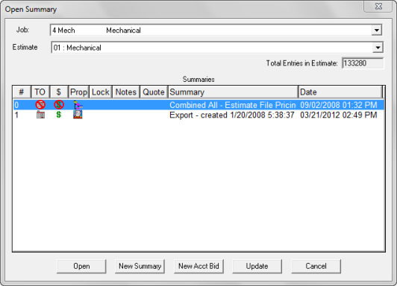Click the date 03/21/2012 02:49 PM
The width and height of the screenshot is (397, 286).
coord(339,115)
